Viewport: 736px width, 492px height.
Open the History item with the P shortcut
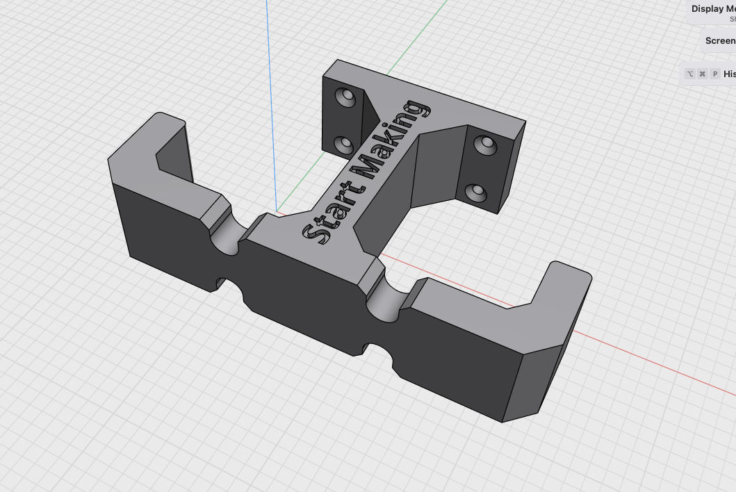coord(708,74)
